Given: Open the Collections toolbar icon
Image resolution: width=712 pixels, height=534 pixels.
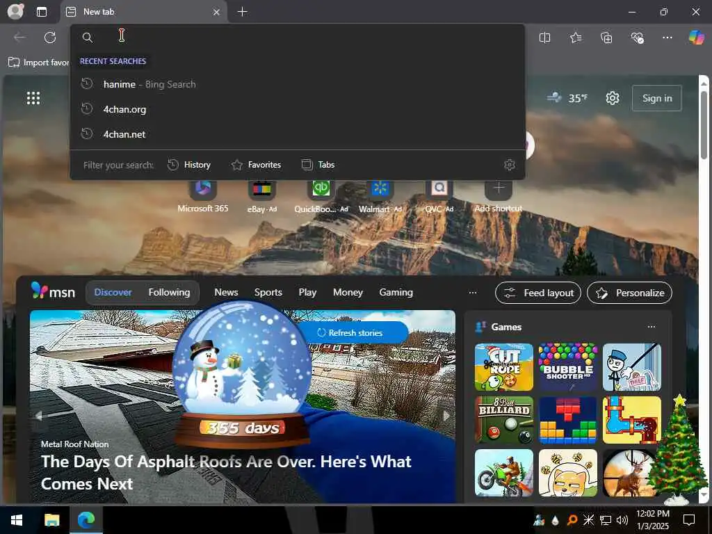Looking at the screenshot, I should pyautogui.click(x=606, y=38).
